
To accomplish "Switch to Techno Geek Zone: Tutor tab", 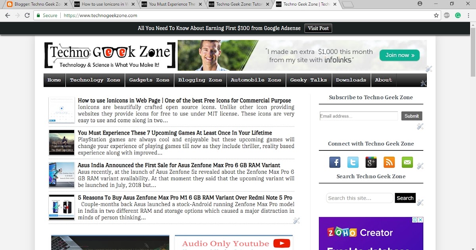I will 240,4.
